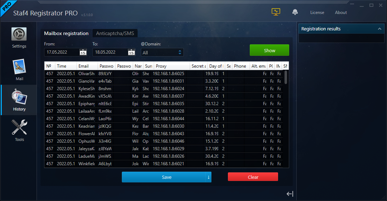Click the green Show button
Viewport: 387px width, 201px height.
[x=269, y=50]
